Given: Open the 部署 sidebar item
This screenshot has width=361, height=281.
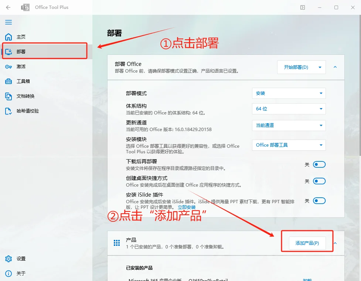Looking at the screenshot, I should point(46,52).
